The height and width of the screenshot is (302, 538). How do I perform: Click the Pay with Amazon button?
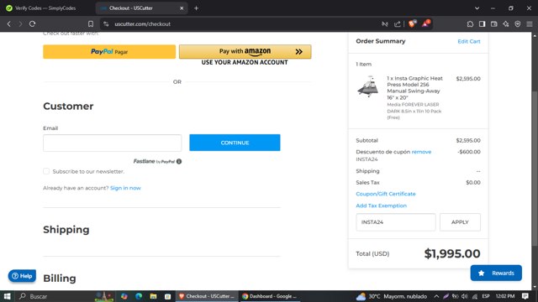click(245, 52)
